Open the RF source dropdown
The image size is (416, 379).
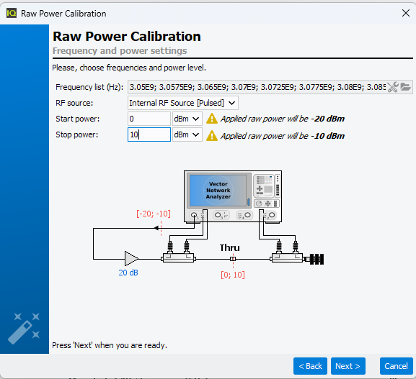pyautogui.click(x=183, y=103)
